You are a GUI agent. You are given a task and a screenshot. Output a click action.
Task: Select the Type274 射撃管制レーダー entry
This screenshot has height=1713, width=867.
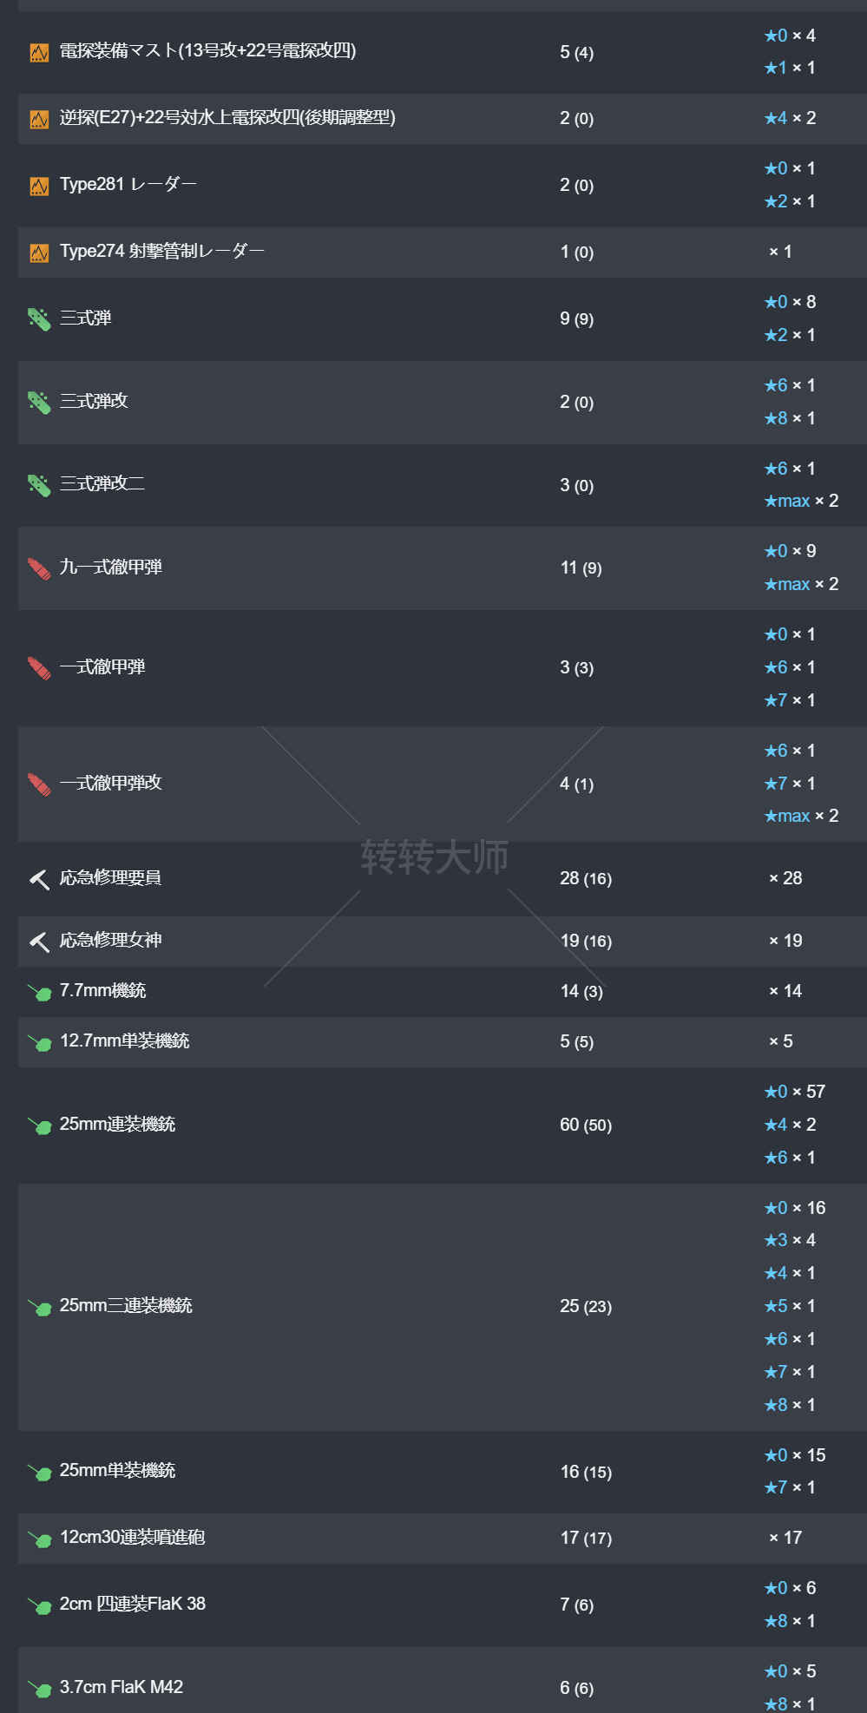click(161, 252)
